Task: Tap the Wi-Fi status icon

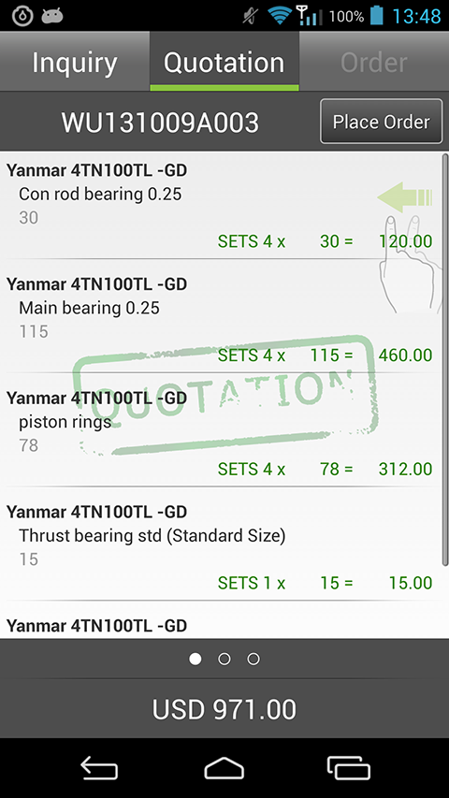Action: point(280,16)
